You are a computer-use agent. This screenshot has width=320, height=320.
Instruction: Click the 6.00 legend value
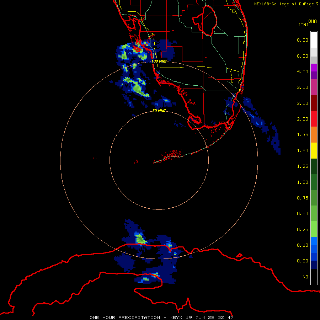(x=303, y=56)
